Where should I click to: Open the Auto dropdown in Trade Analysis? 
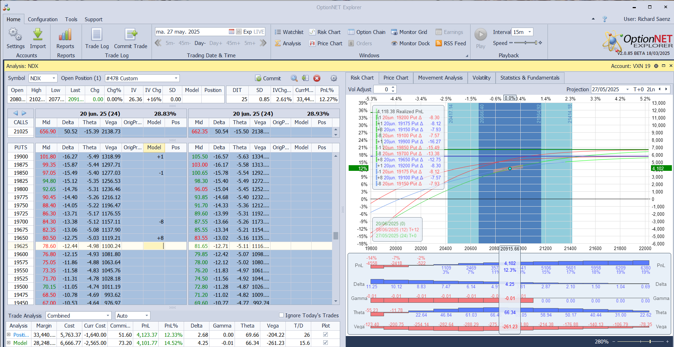coord(147,316)
